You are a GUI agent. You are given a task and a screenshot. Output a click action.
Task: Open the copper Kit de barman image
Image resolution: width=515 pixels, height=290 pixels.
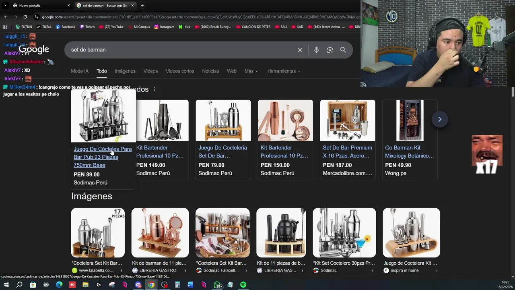coord(160,233)
